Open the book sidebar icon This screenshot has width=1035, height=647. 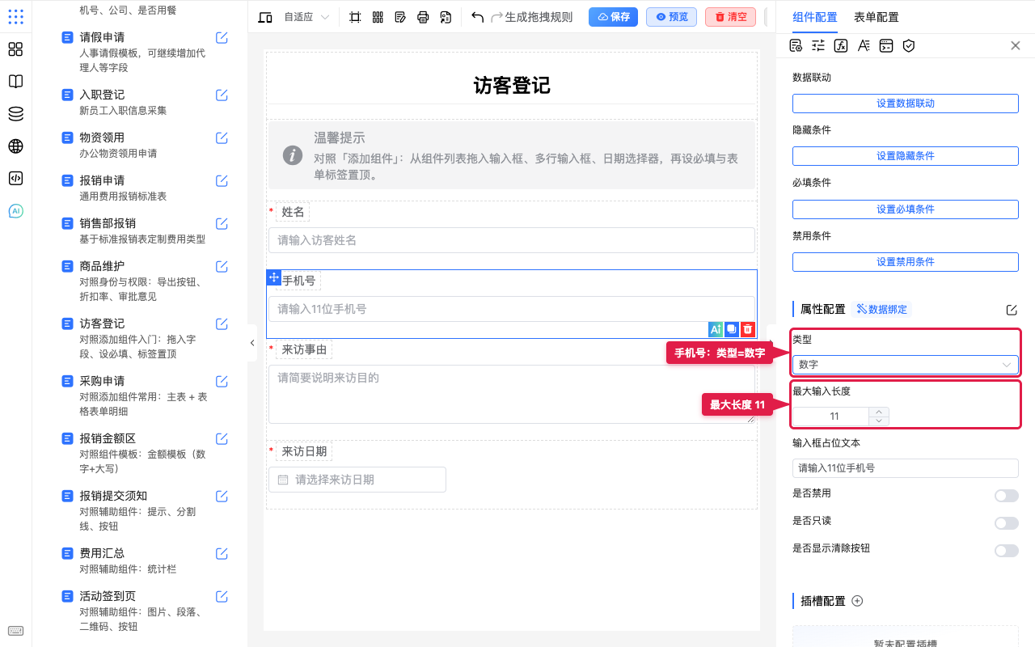point(15,82)
